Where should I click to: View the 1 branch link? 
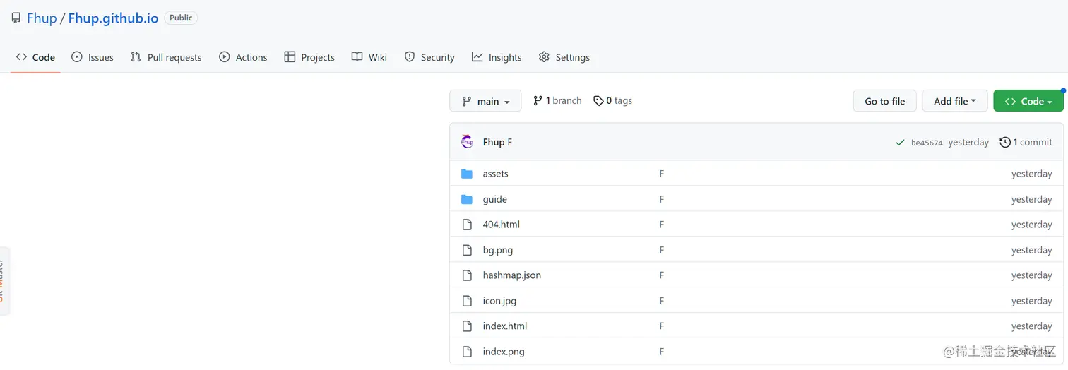[557, 101]
